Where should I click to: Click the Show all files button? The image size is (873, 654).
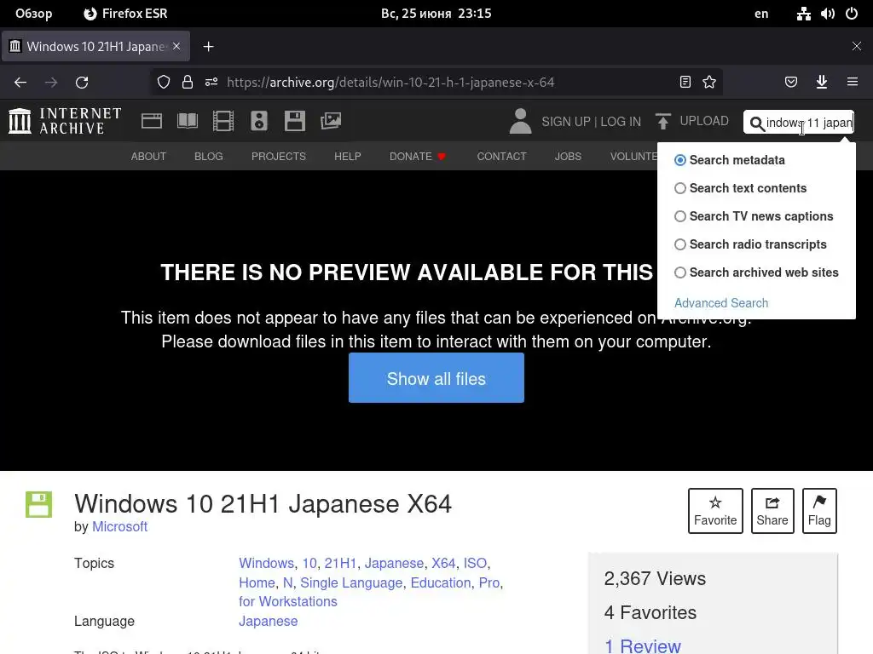(x=436, y=377)
